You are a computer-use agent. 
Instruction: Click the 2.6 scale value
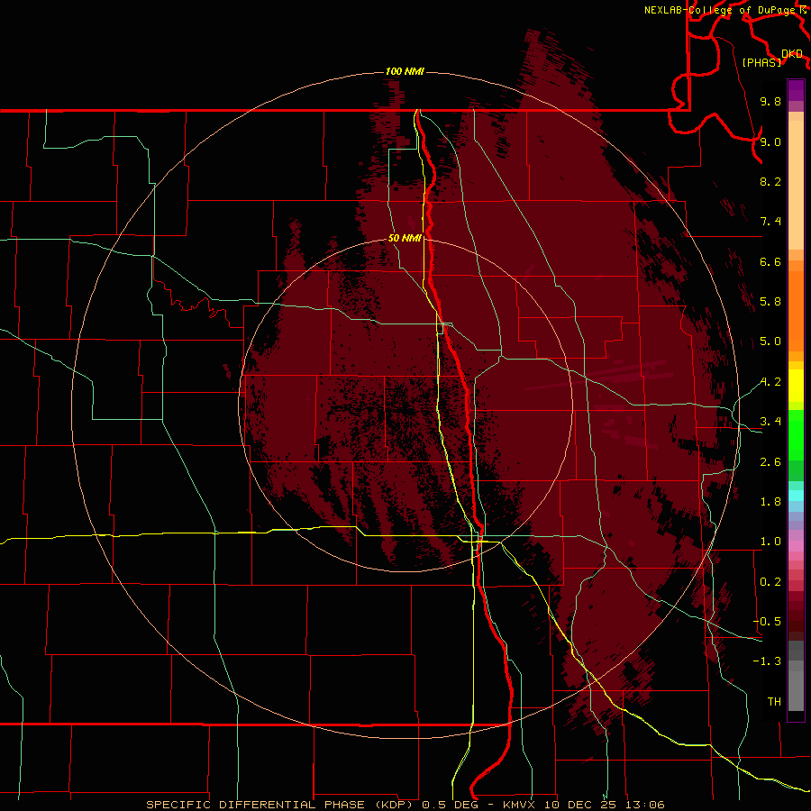point(770,462)
